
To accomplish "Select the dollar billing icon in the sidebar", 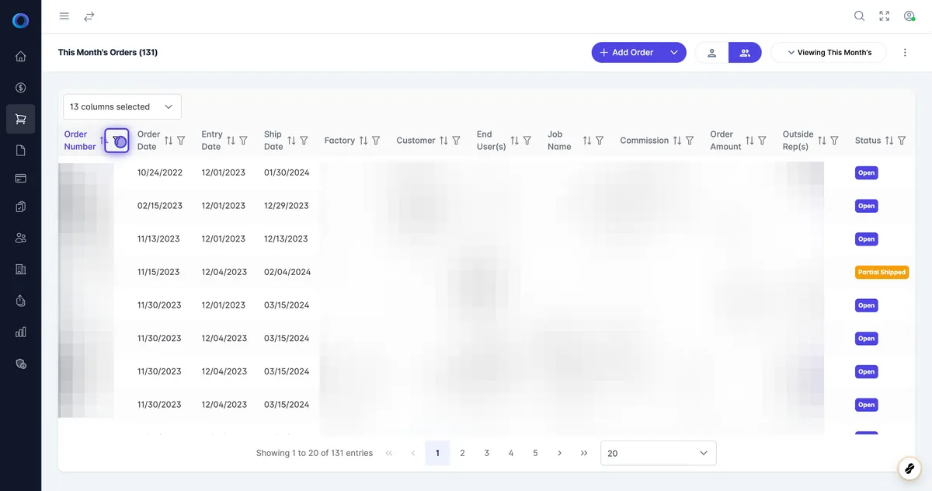I will (20, 87).
